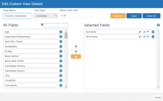Click the U badge beside Been Before
This screenshot has height=101, width=163.
point(61,56)
